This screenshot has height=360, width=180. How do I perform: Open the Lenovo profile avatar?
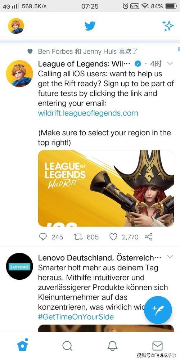(19, 266)
